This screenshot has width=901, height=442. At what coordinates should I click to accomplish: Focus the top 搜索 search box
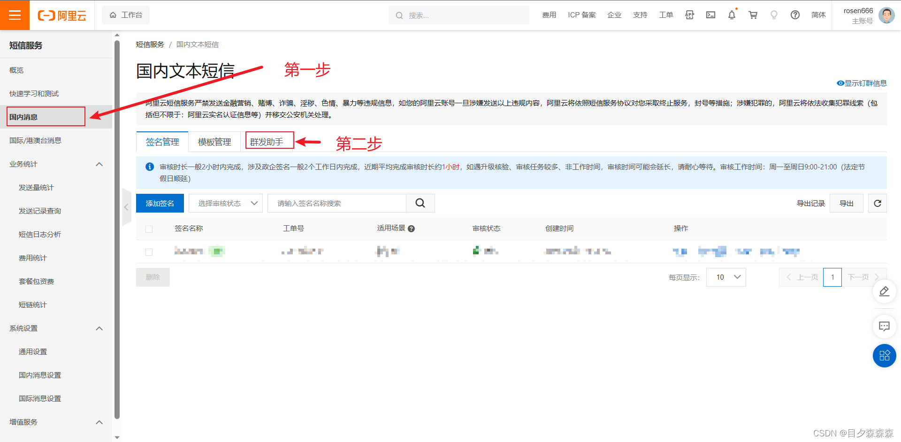458,15
